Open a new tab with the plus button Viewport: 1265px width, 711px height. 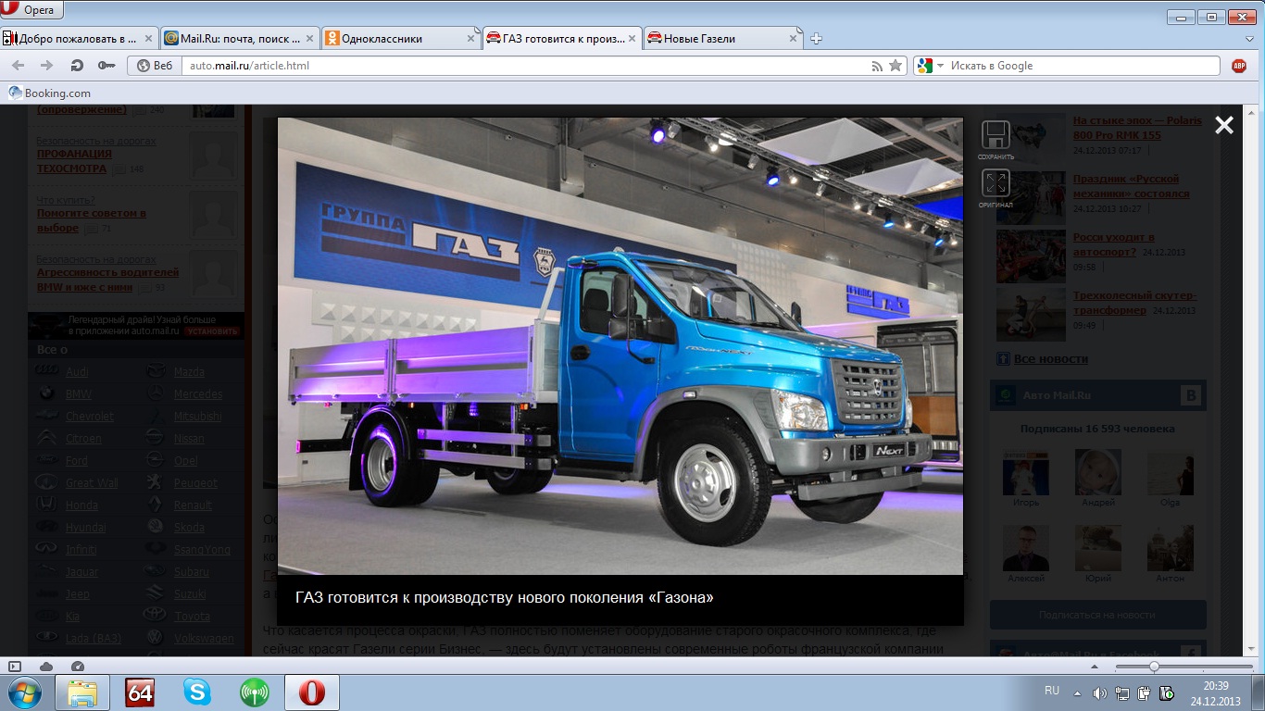click(x=816, y=39)
